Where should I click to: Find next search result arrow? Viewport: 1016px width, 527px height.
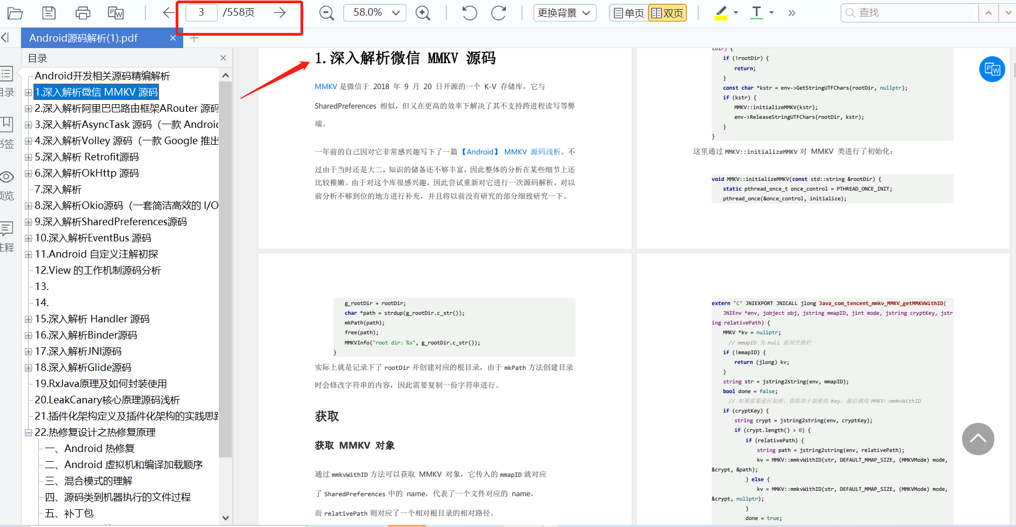1008,12
